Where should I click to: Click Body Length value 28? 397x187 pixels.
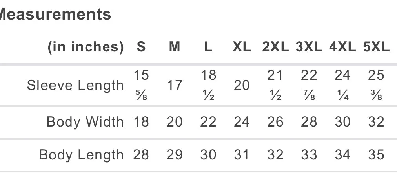click(141, 154)
